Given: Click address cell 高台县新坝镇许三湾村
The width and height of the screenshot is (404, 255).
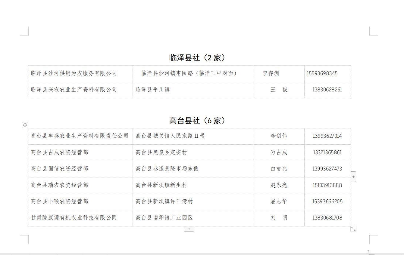Looking at the screenshot, I should (x=164, y=201).
